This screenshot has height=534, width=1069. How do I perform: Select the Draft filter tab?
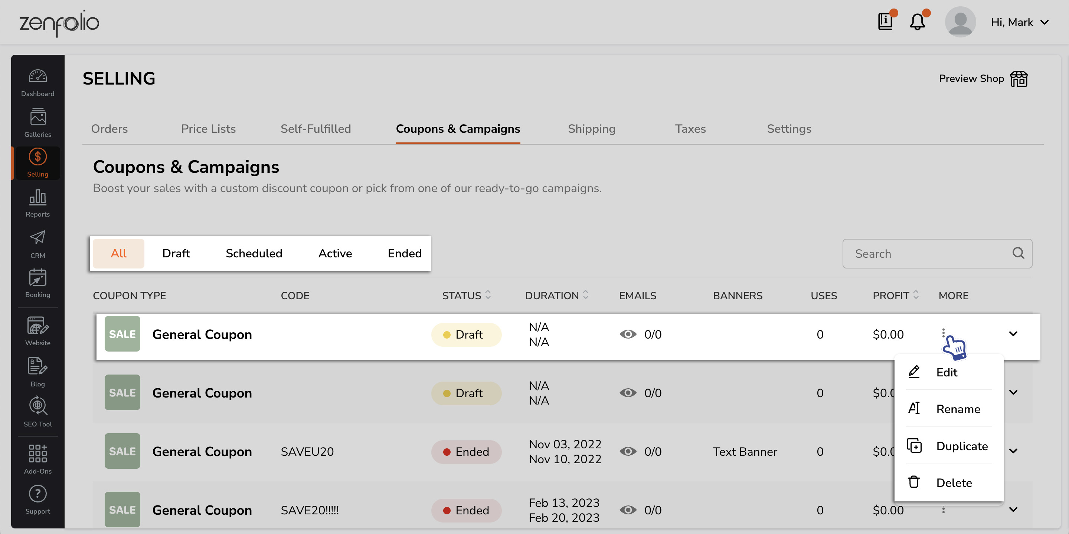[176, 253]
